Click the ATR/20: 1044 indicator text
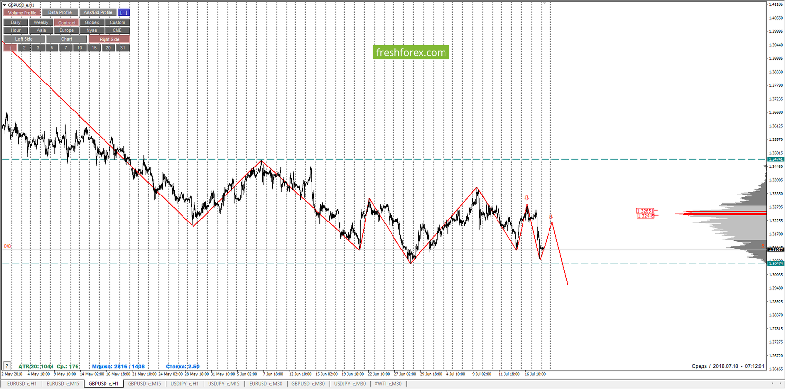The image size is (785, 389). [36, 366]
